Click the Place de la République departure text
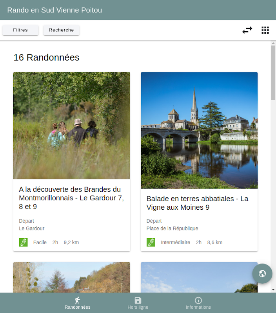The height and width of the screenshot is (313, 276). [172, 228]
